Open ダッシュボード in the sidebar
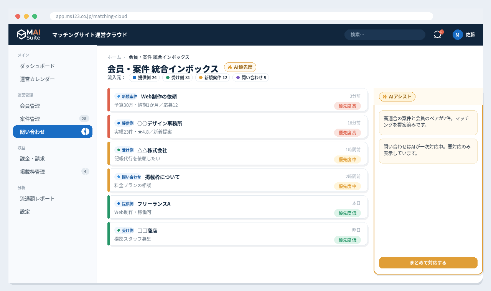 point(53,66)
